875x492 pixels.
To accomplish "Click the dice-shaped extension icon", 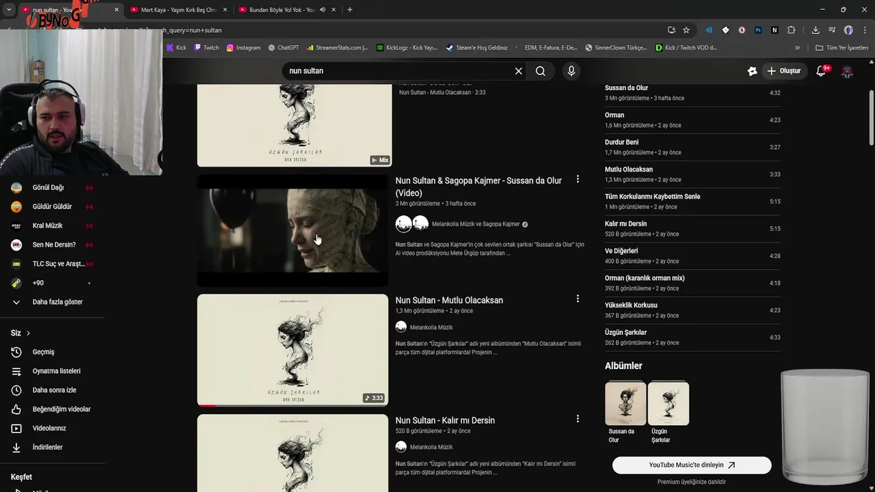I will point(725,30).
